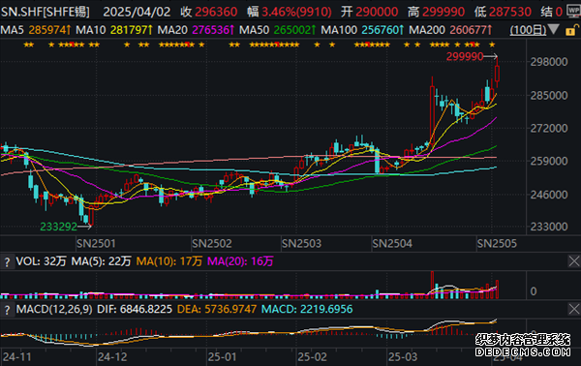Close the VOL indicator panel
Viewport: 581px width, 366px height.
(573, 261)
